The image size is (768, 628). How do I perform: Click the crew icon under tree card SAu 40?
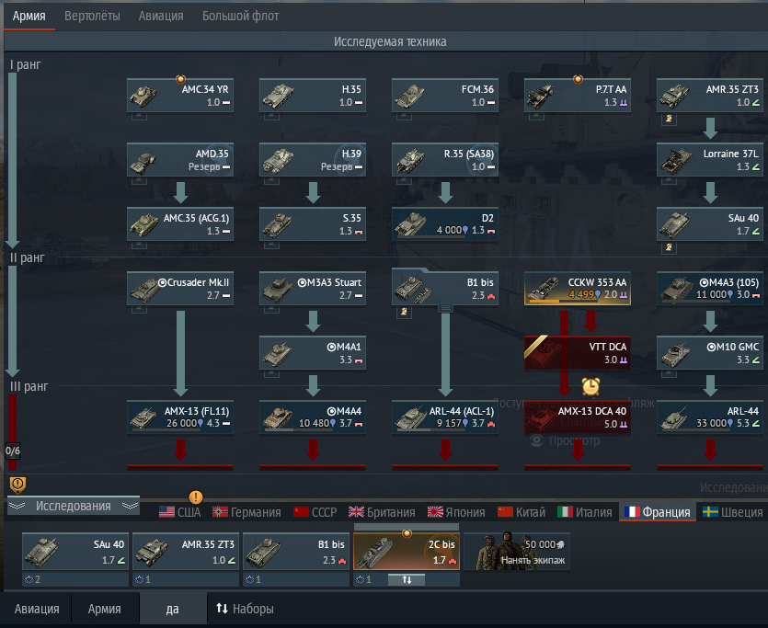click(x=669, y=247)
